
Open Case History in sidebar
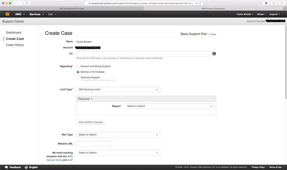pos(15,45)
